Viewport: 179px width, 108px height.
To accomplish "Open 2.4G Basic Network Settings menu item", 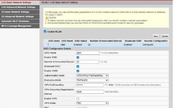I will (x=20, y=2).
